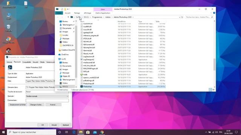This screenshot has height=135, width=241.
Task: Click file list vertical scrollbar thumb
Action: 214,64
